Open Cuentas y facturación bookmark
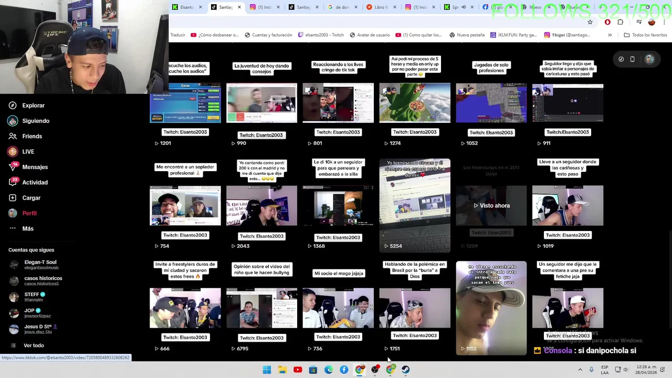672x378 pixels. [x=268, y=35]
